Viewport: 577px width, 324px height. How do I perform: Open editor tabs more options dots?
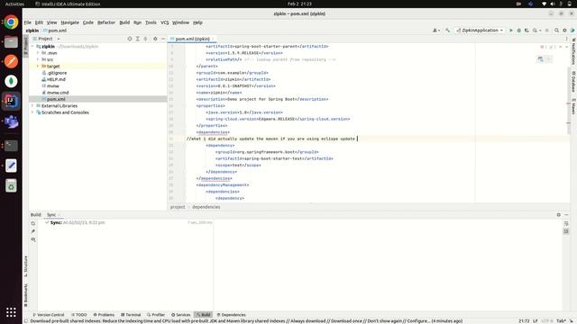click(567, 39)
